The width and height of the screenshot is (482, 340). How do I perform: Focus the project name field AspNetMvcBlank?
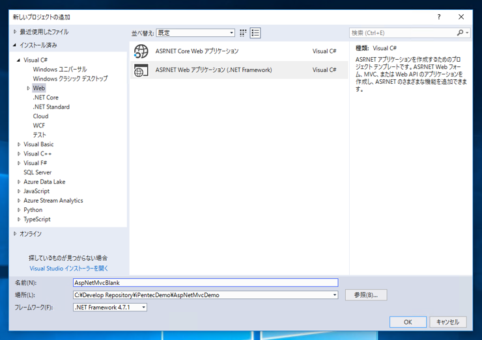tap(206, 283)
